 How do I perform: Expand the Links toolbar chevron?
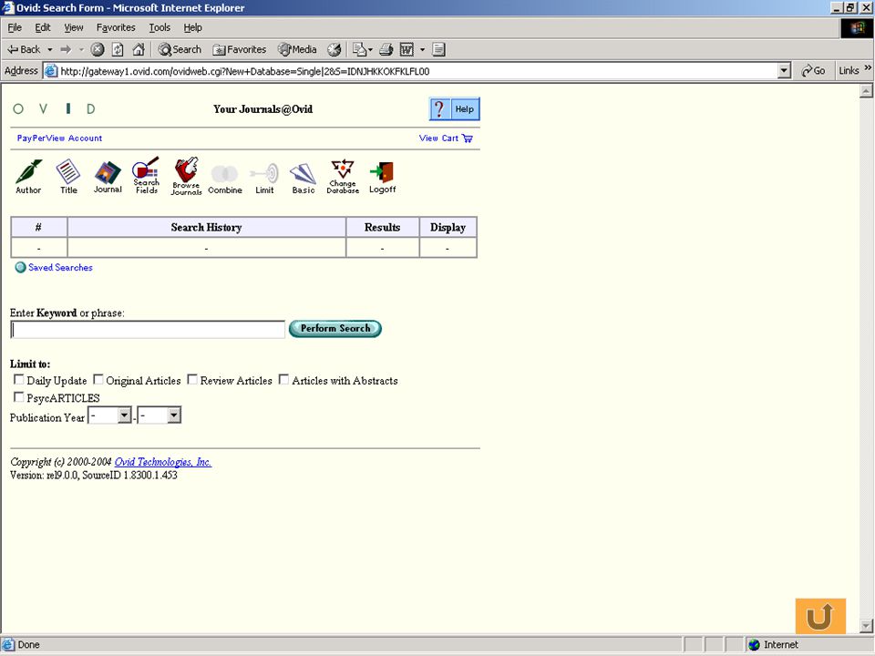tap(868, 68)
